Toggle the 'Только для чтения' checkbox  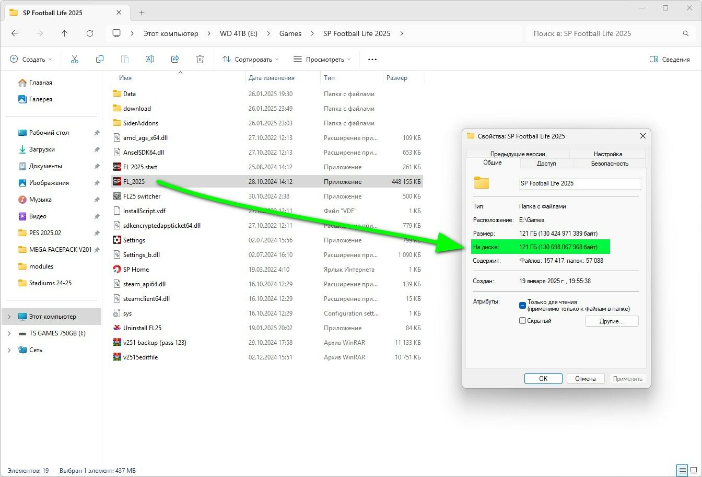[522, 305]
